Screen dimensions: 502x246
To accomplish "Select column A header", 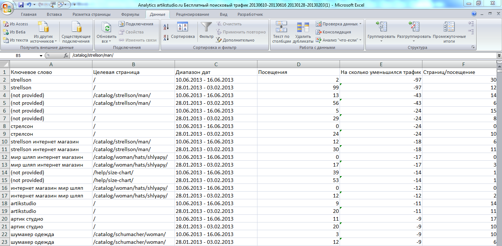I will tap(51, 64).
